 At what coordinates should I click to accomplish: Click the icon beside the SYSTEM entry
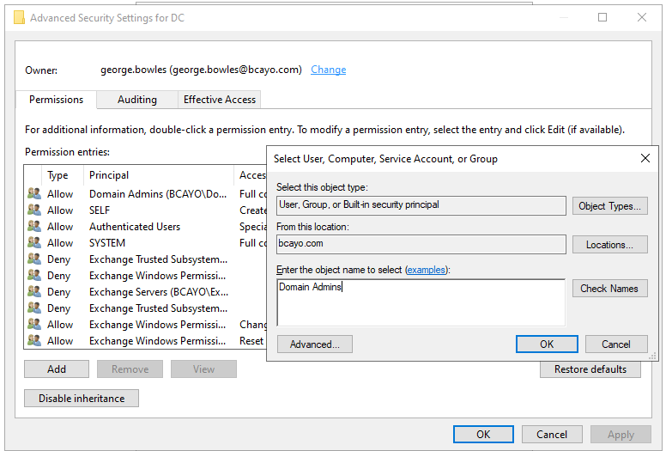pyautogui.click(x=34, y=243)
